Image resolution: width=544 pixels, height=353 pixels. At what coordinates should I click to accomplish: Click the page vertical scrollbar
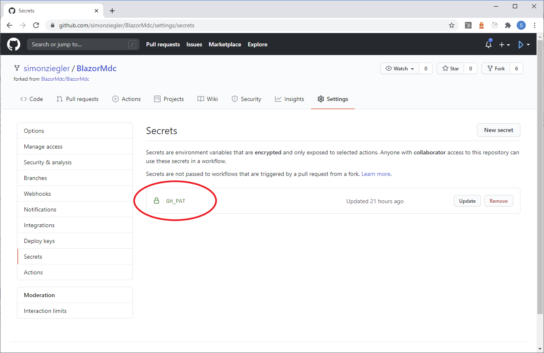click(540, 176)
